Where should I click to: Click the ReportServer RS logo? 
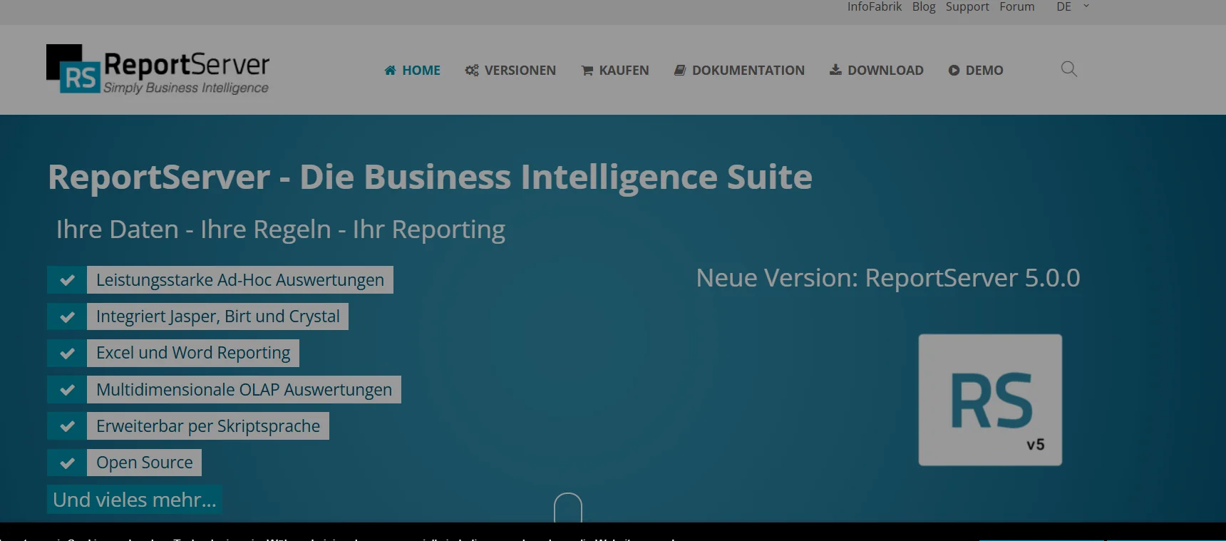158,69
